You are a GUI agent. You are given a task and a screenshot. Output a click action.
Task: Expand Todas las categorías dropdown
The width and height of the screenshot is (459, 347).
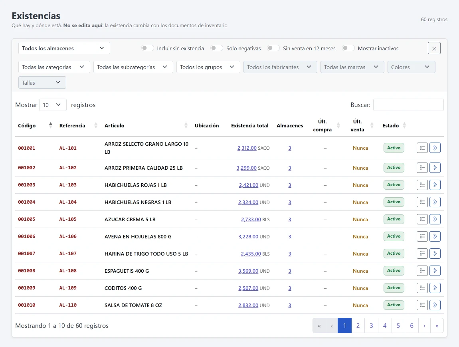[54, 67]
